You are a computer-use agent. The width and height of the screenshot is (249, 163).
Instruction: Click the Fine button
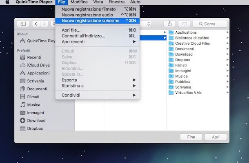point(191,137)
